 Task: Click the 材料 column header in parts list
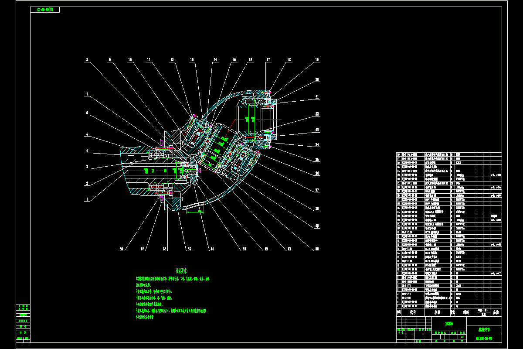pos(465,312)
